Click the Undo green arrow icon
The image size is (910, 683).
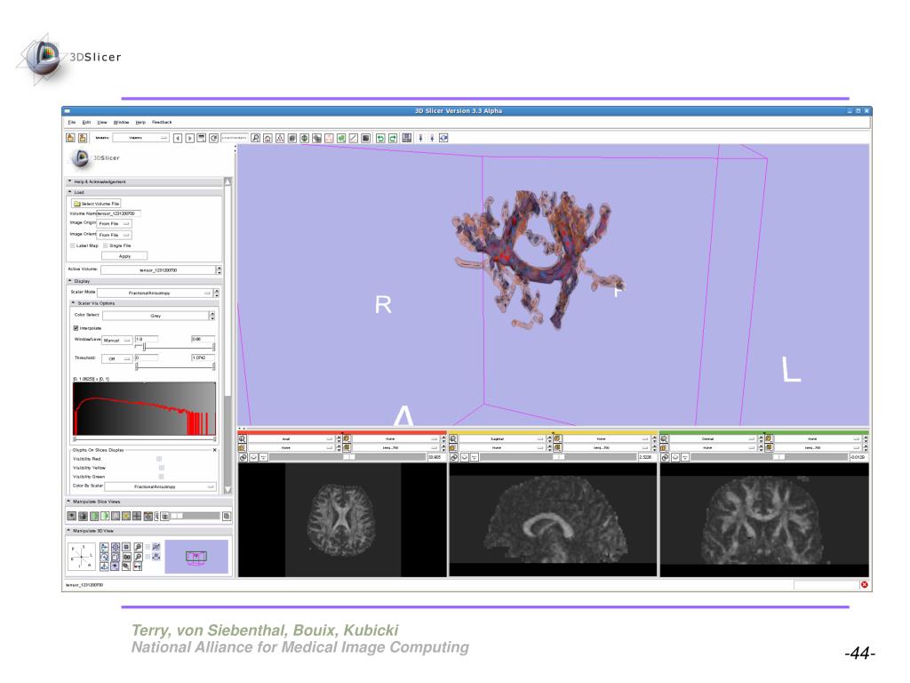tap(380, 138)
